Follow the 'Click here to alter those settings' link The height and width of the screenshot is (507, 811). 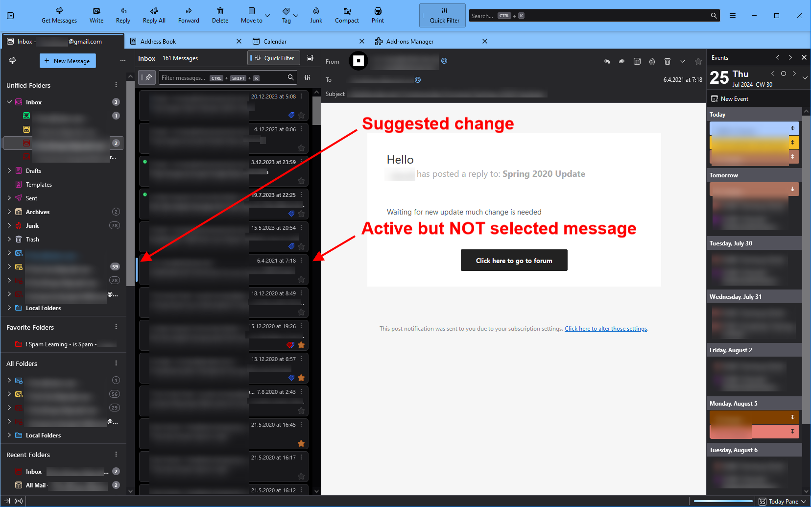pyautogui.click(x=605, y=329)
